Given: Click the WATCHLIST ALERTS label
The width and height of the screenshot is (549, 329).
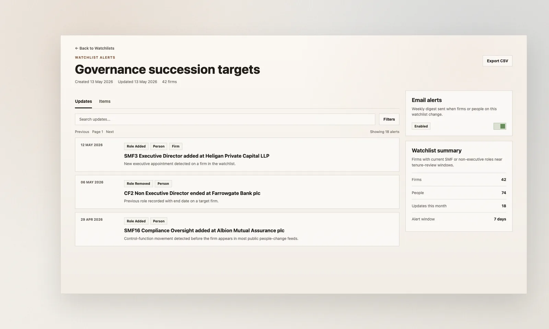Looking at the screenshot, I should (x=95, y=58).
